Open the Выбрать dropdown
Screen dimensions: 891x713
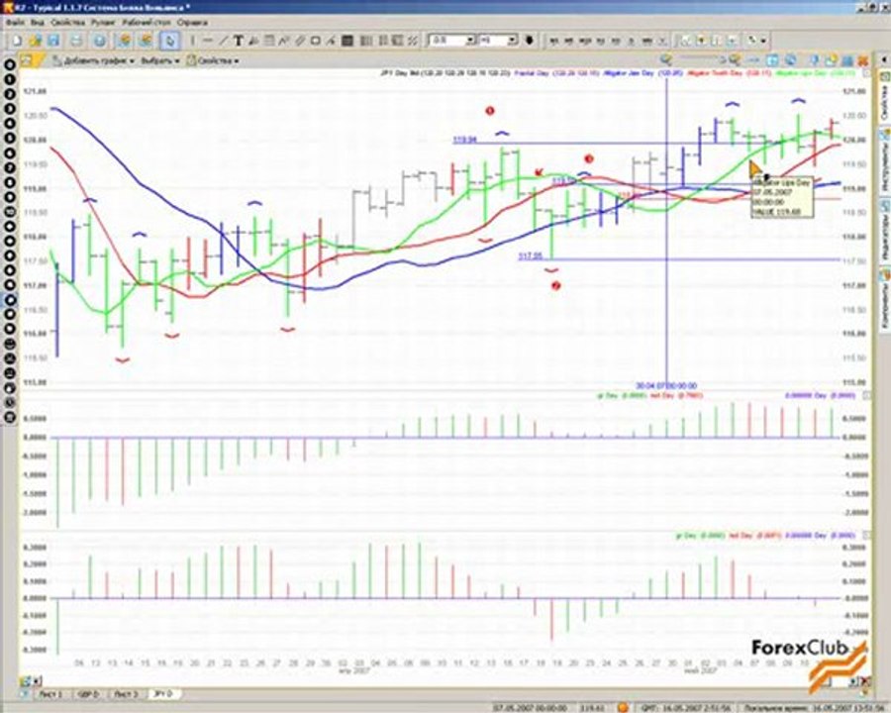160,60
